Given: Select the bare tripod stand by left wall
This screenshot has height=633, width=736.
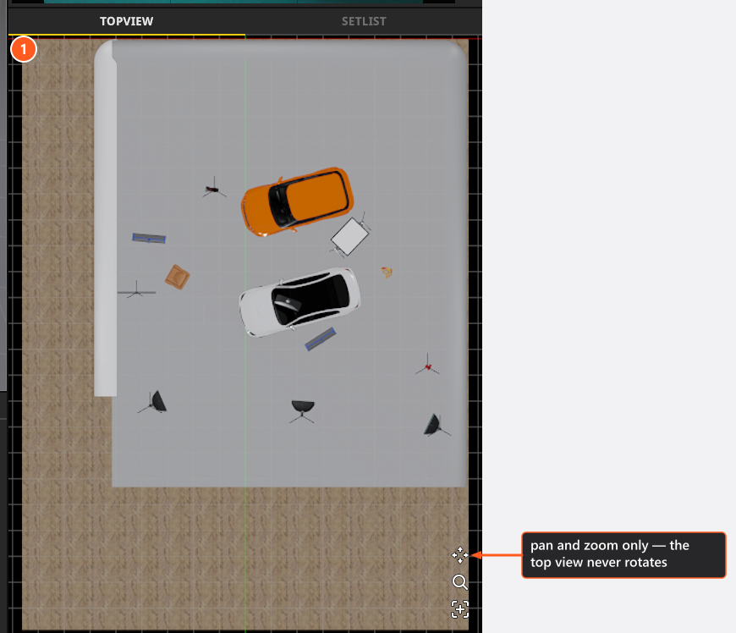Looking at the screenshot, I should 136,290.
